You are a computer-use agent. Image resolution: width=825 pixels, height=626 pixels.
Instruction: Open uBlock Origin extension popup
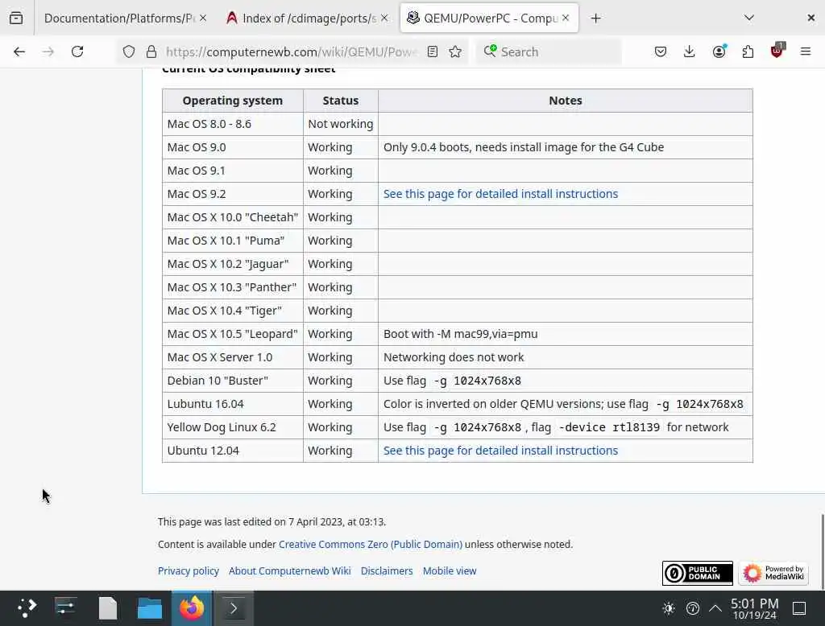click(x=777, y=51)
